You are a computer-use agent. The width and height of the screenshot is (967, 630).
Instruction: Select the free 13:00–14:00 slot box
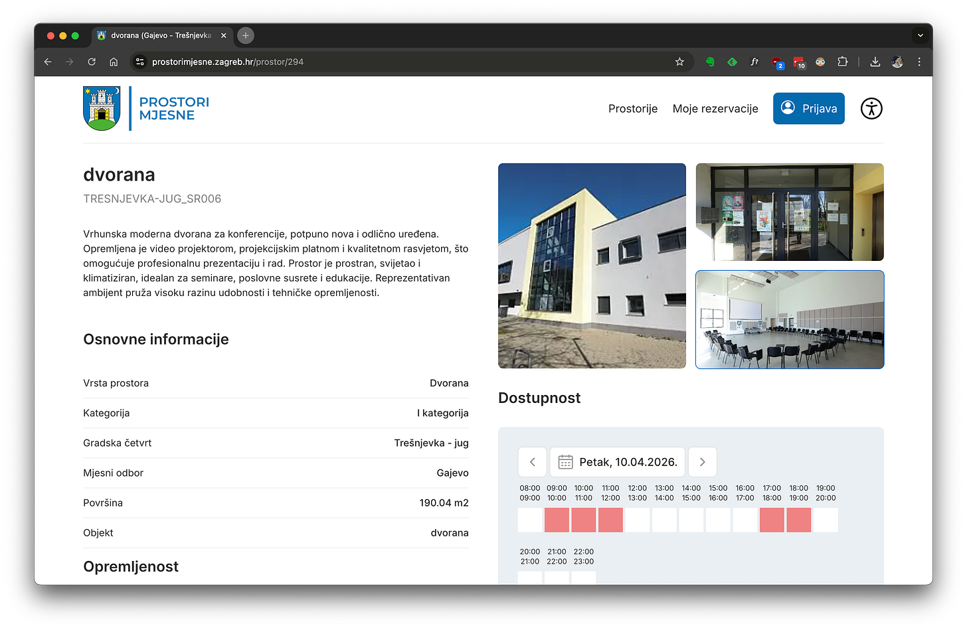(664, 520)
